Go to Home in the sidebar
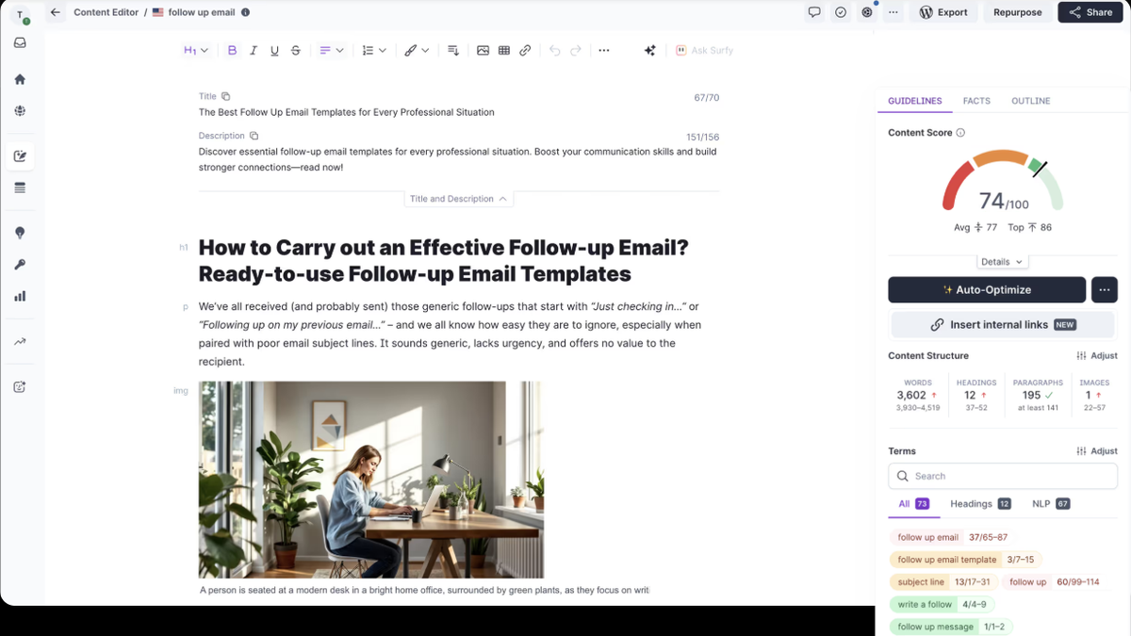 tap(20, 80)
